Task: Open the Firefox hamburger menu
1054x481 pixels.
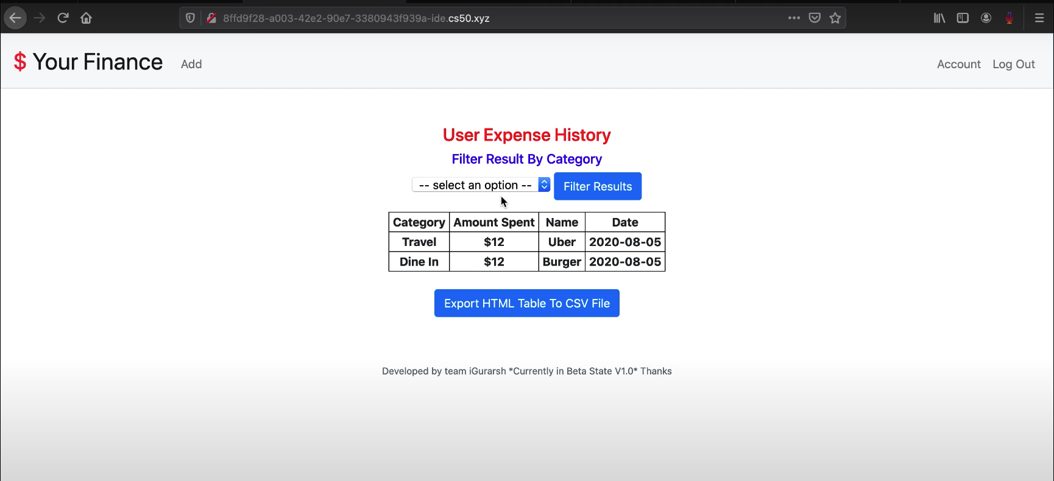Action: coord(1039,18)
